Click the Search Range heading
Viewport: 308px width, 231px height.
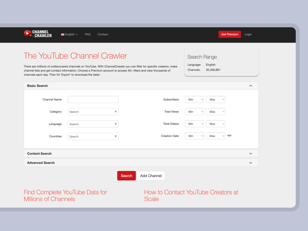(202, 57)
